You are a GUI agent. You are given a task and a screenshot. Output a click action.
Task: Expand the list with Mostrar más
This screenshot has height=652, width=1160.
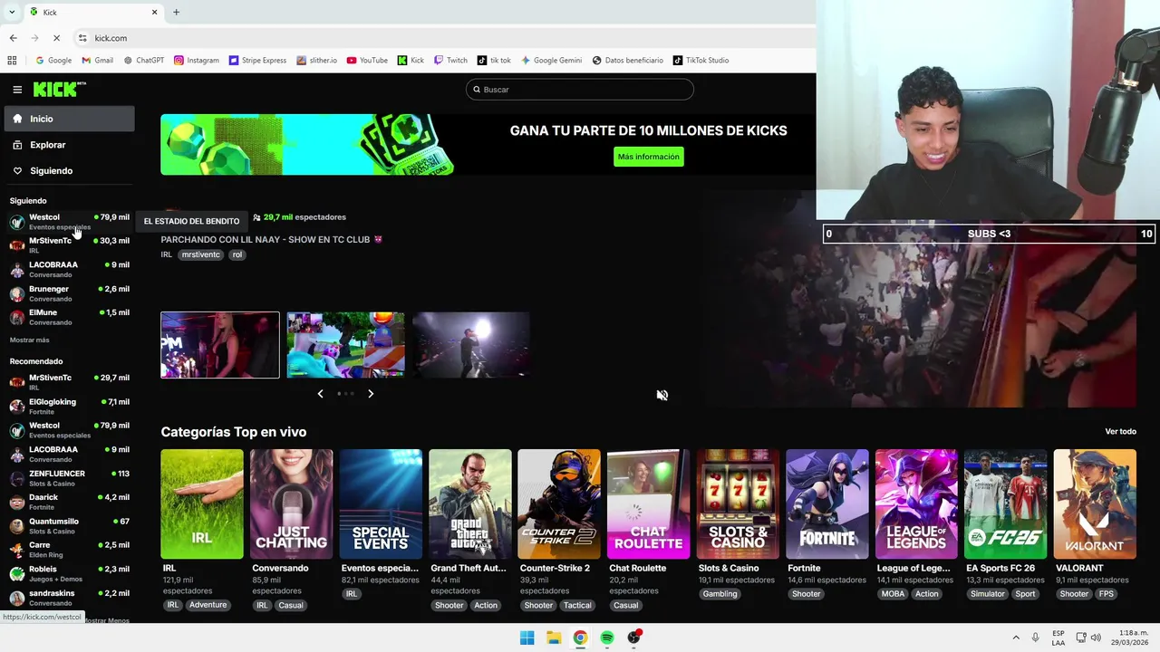click(30, 340)
